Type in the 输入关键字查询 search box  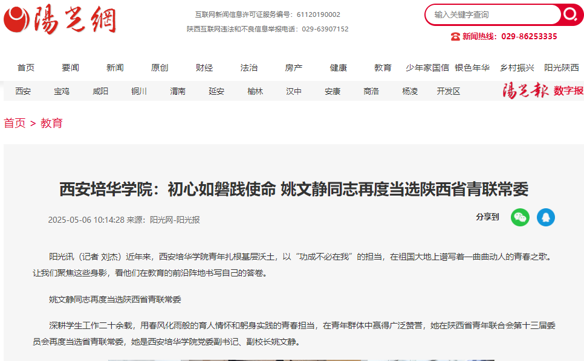tap(493, 14)
